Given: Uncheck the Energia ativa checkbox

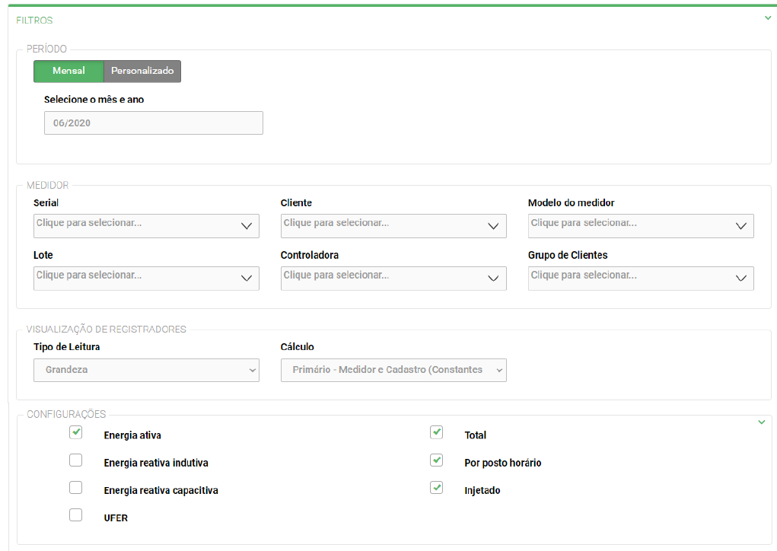Looking at the screenshot, I should pyautogui.click(x=76, y=432).
